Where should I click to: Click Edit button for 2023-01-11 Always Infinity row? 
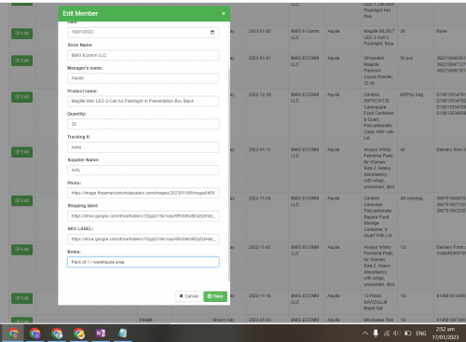click(x=21, y=152)
